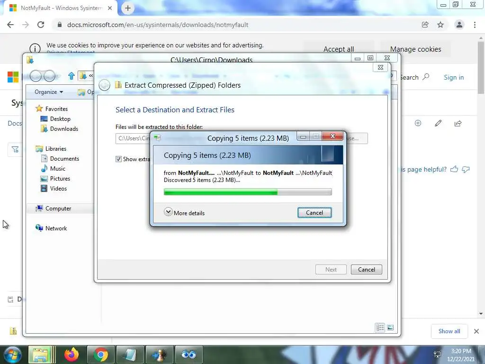Image resolution: width=485 pixels, height=364 pixels.
Task: Bookmark this page with the star
Action: tap(440, 25)
